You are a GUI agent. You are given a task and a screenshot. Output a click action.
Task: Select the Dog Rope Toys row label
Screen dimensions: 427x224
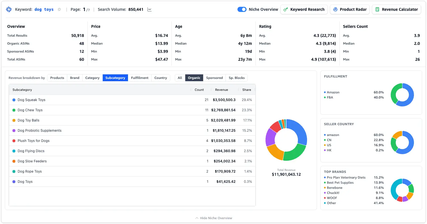click(x=30, y=171)
